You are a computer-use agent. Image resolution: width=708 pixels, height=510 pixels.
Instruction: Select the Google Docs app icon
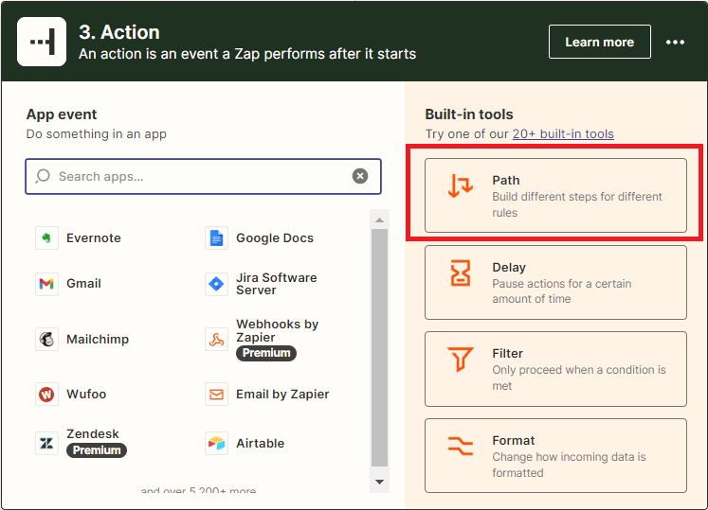(216, 237)
